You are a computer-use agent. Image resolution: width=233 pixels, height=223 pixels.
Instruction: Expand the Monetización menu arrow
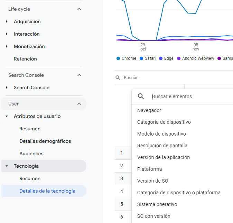coord(7,46)
